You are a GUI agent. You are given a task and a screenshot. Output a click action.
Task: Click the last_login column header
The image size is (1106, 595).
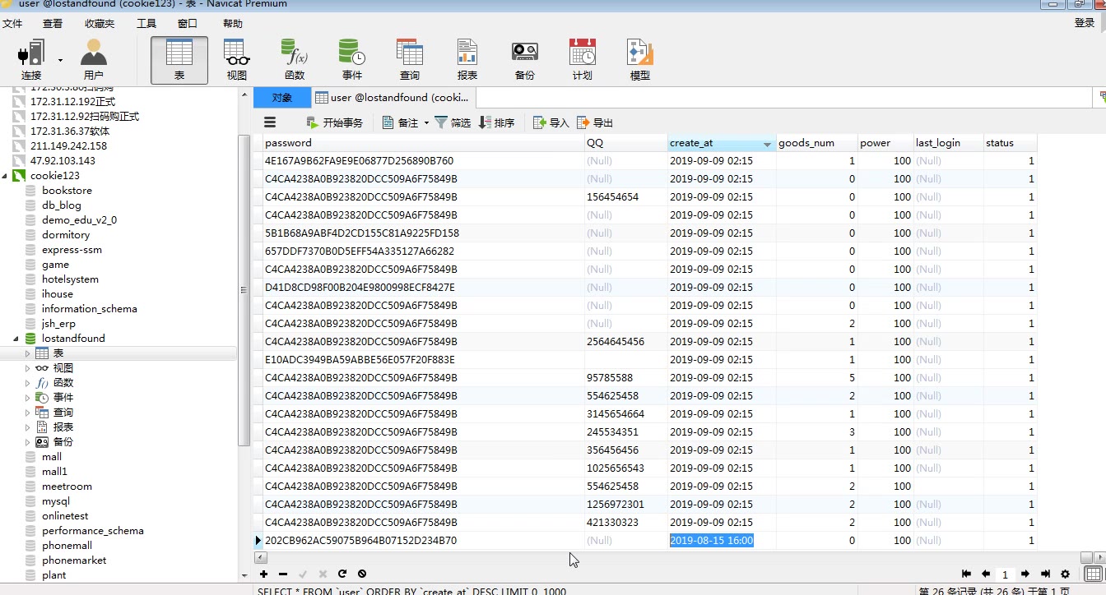pos(949,143)
